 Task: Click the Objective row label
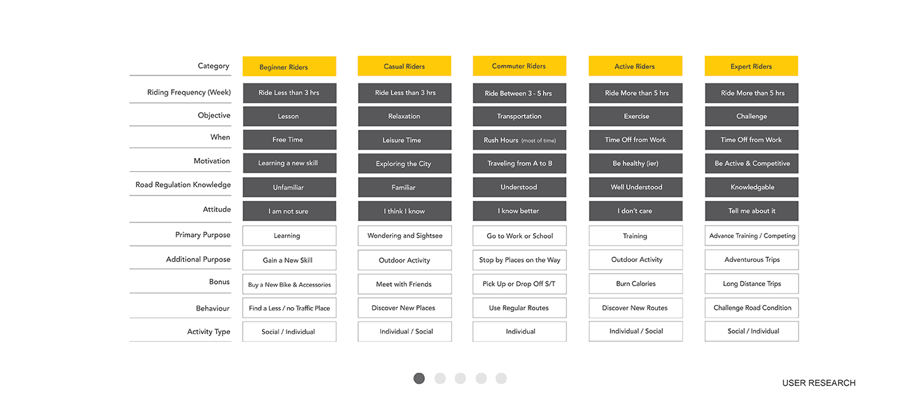(214, 115)
